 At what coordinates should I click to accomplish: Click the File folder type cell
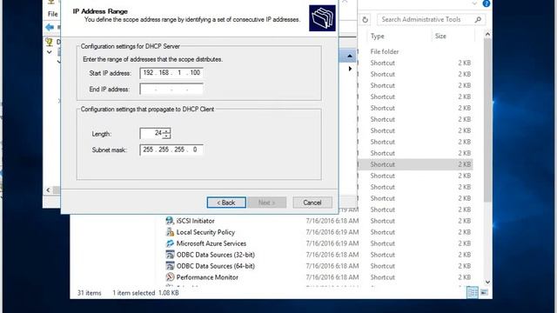pos(385,52)
